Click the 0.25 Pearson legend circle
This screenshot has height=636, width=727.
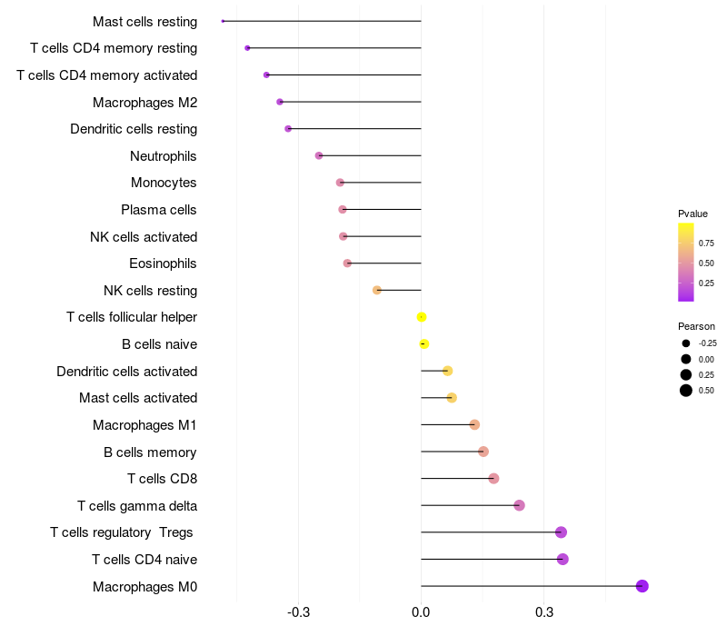click(686, 374)
